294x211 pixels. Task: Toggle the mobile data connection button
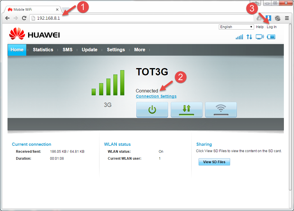coord(186,110)
